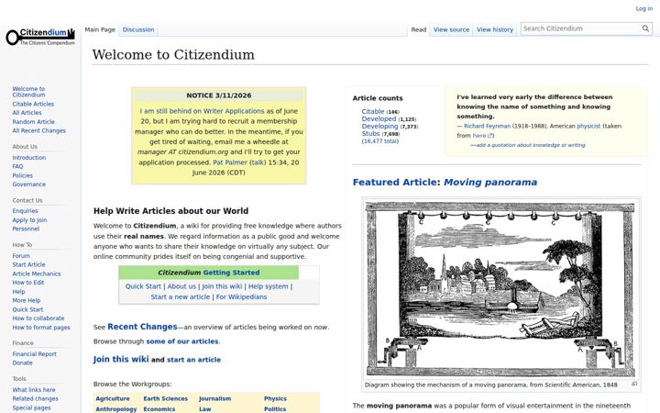Select the Read tab
This screenshot has height=413, width=660.
click(x=418, y=29)
